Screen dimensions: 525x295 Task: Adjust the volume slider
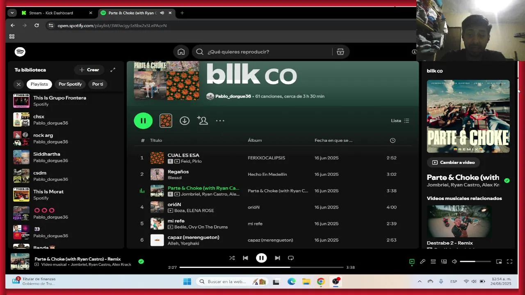tap(475, 261)
